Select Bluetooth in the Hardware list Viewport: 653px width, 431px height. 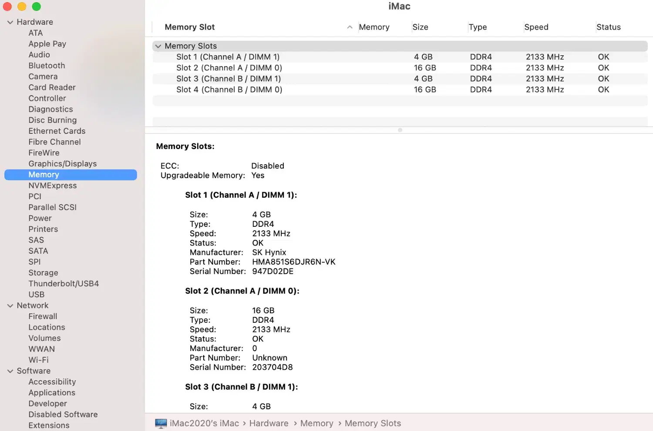[x=47, y=66]
